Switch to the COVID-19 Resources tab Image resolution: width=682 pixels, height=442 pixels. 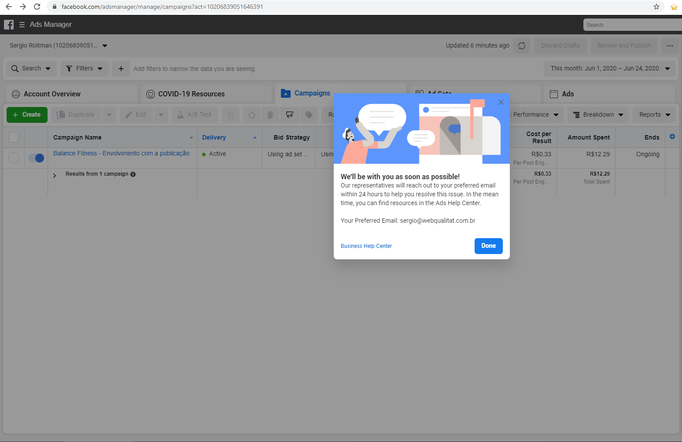coord(206,94)
